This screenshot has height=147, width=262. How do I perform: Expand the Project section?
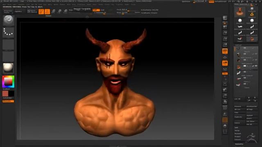point(237,136)
